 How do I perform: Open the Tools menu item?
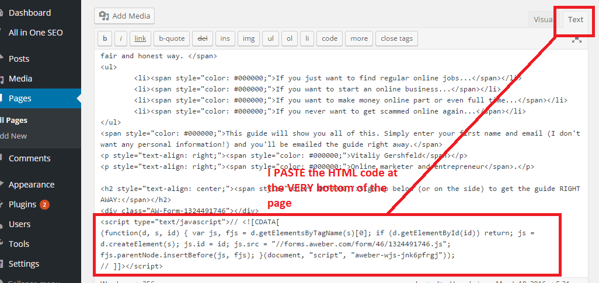click(x=19, y=244)
